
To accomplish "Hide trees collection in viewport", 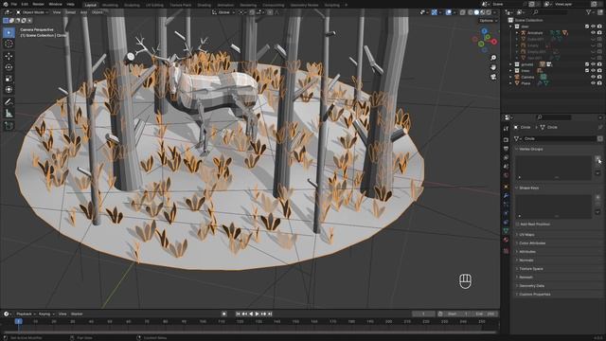I will point(593,71).
